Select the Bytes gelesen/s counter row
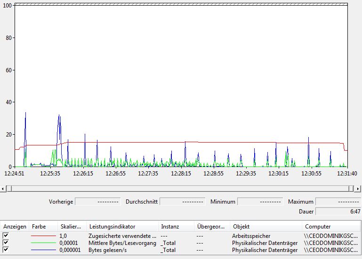 [x=181, y=250]
